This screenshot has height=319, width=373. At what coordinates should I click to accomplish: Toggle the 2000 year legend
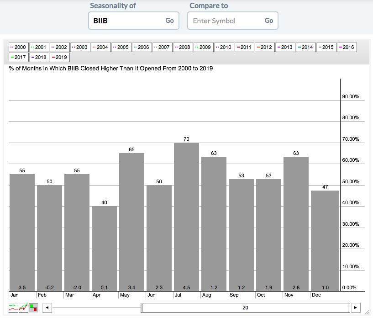point(19,47)
